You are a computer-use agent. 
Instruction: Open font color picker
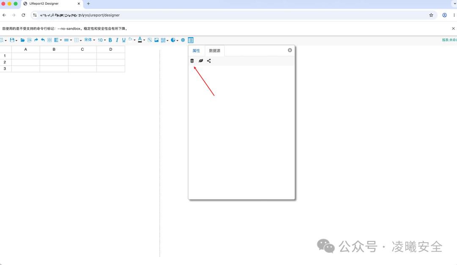142,40
